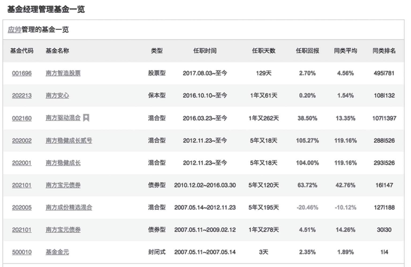The image size is (411, 267).
Task: Click the 基金名称 column header
Action: point(57,51)
